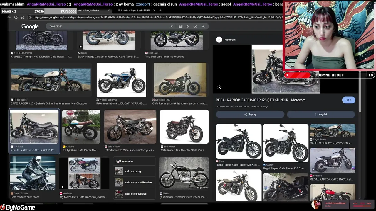The width and height of the screenshot is (376, 211).
Task: Click the preview panel vertical scrollbar
Action: coord(360,91)
